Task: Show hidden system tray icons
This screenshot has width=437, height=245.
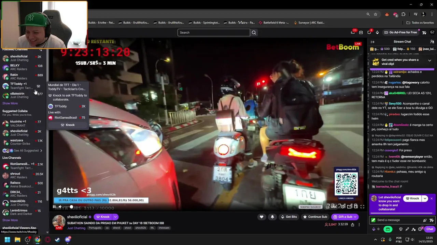Action: [375, 240]
